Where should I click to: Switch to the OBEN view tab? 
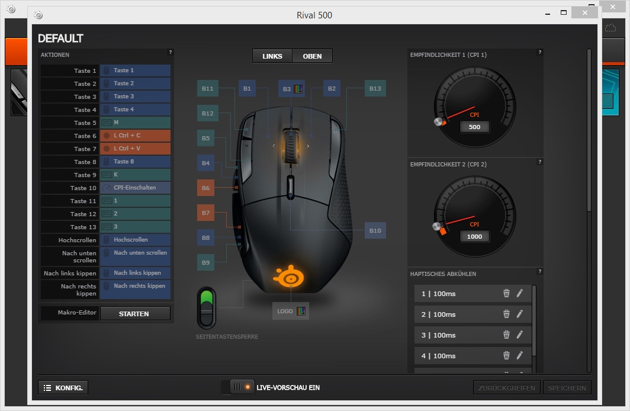tap(312, 56)
